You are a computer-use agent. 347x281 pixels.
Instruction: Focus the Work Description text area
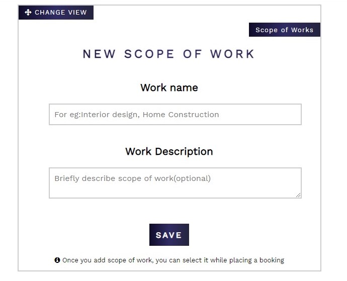(175, 183)
